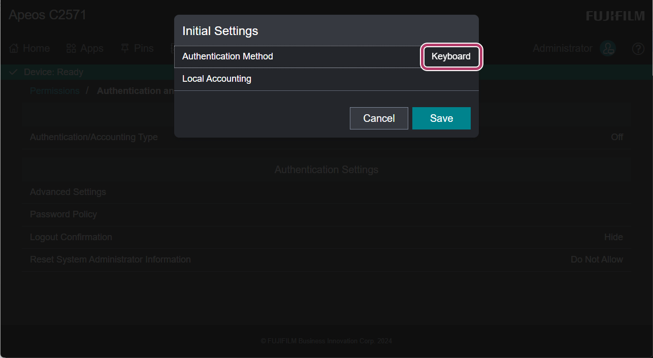653x358 pixels.
Task: Click the Apps grid icon
Action: coord(71,49)
